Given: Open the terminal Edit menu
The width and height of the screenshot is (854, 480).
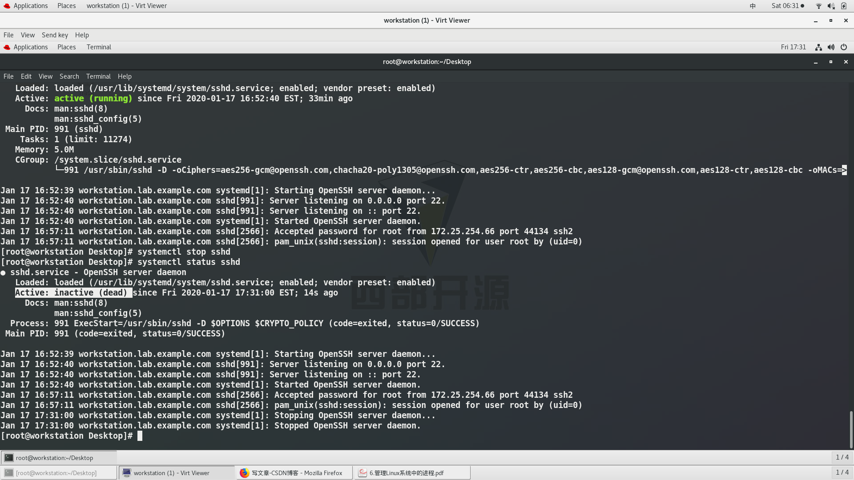Looking at the screenshot, I should pyautogui.click(x=26, y=76).
